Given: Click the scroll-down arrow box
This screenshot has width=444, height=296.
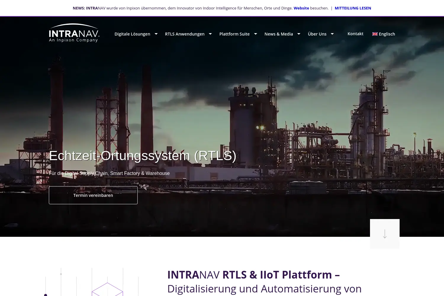Looking at the screenshot, I should [385, 234].
